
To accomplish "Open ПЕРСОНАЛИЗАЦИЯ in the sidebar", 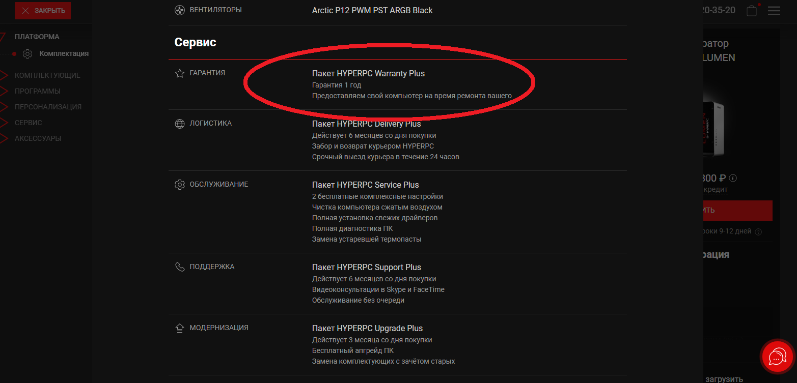I will click(48, 107).
